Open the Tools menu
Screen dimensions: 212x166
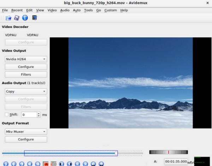pos(88,10)
